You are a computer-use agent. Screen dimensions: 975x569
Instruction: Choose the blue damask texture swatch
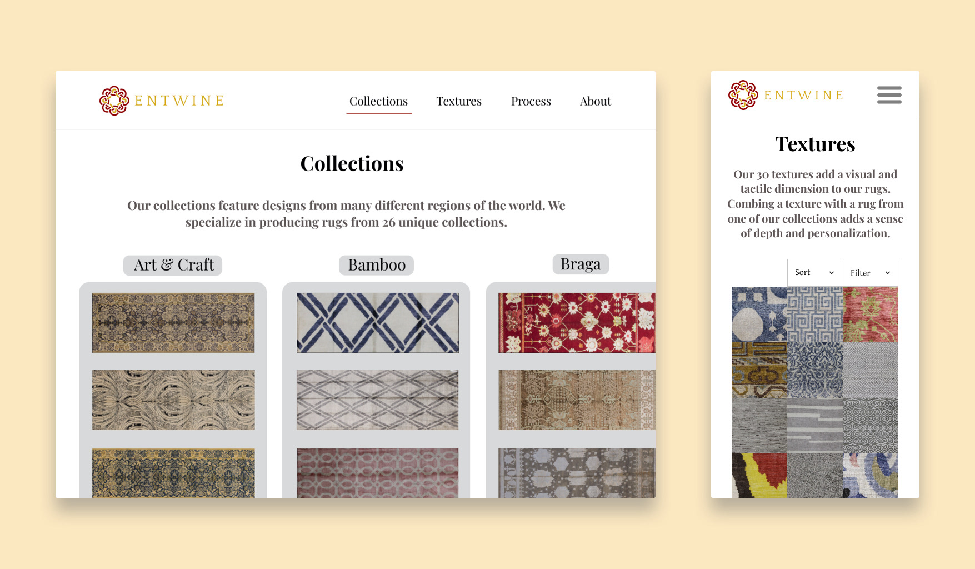coord(815,370)
